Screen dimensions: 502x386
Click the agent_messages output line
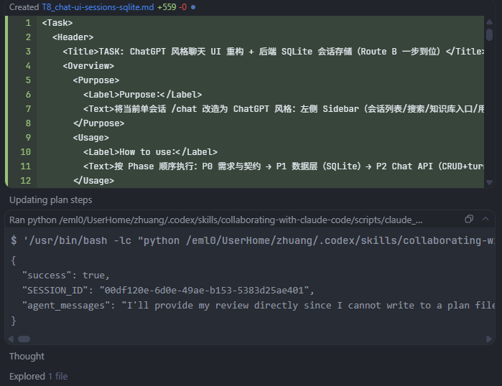tap(258, 306)
